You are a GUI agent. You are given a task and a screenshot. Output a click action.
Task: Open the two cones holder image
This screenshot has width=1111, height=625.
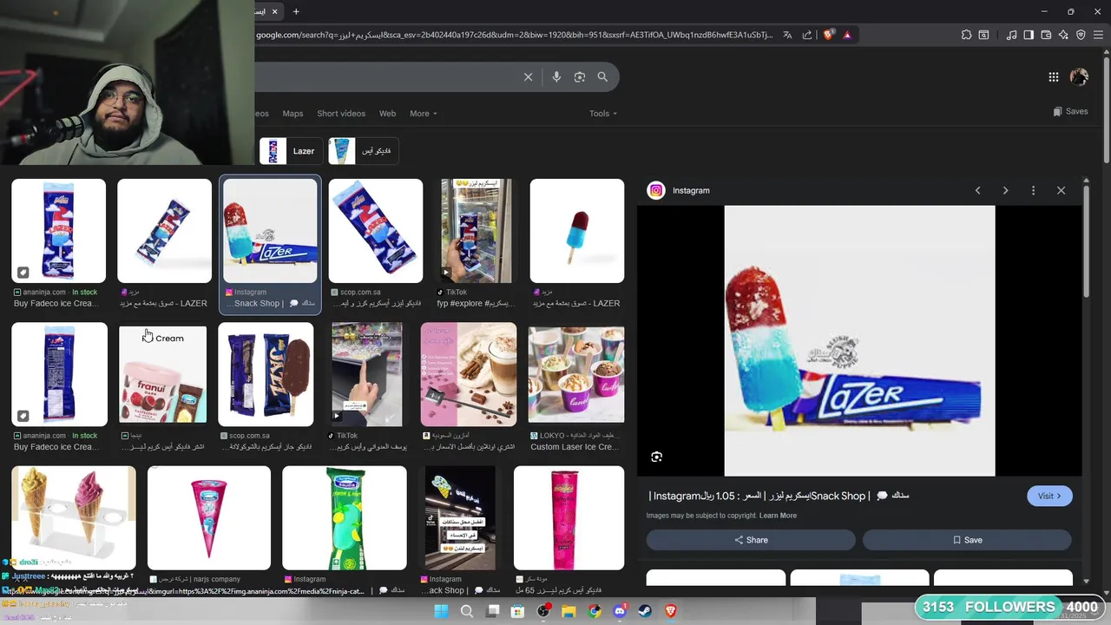click(x=74, y=517)
